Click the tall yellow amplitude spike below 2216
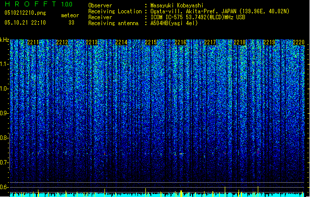Image resolution: width=310 pixels, height=197 pixels. point(181,193)
